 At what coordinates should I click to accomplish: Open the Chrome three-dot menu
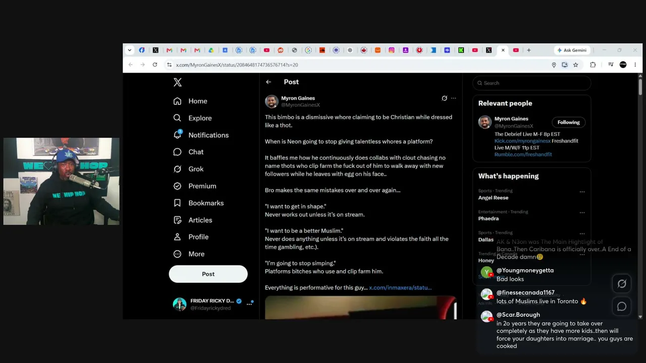click(635, 65)
